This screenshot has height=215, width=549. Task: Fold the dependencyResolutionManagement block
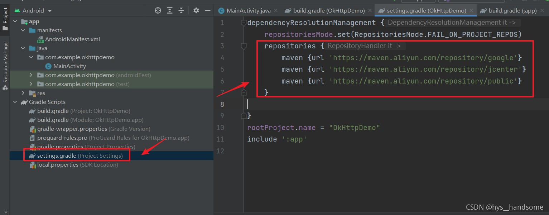point(244,23)
